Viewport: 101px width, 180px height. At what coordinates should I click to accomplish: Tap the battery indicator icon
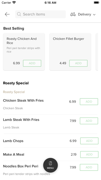(x=97, y=3)
